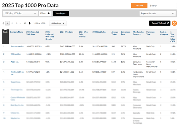
Task: Expand the Popular Reports dropdown
Action: coord(157,13)
